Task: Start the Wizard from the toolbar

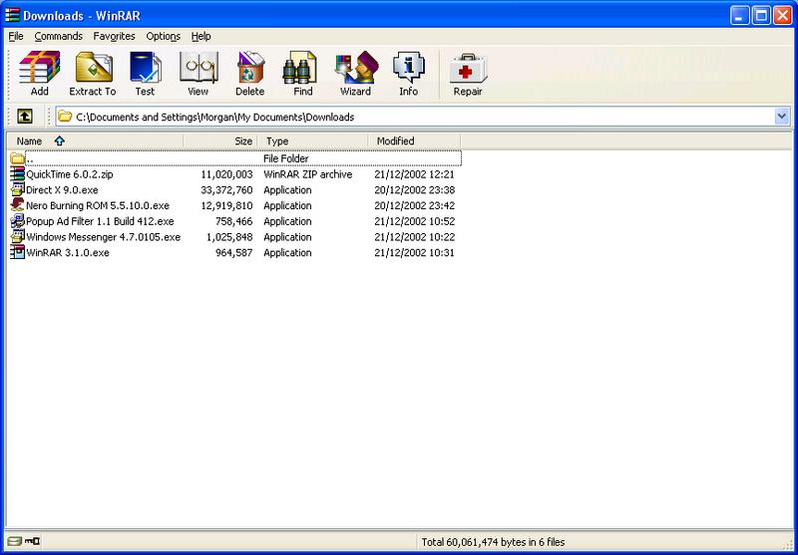Action: pyautogui.click(x=355, y=74)
